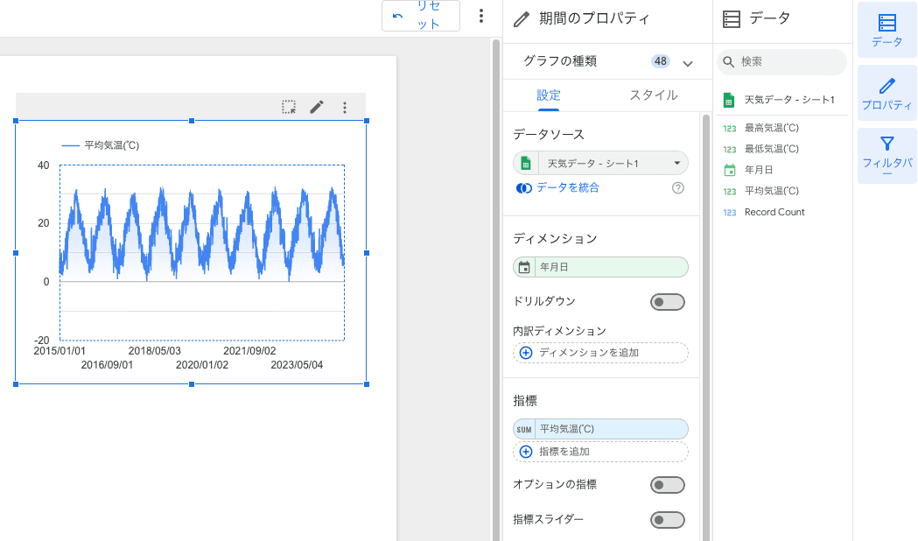Switch to the スタイル tab
The image size is (918, 541).
click(653, 95)
